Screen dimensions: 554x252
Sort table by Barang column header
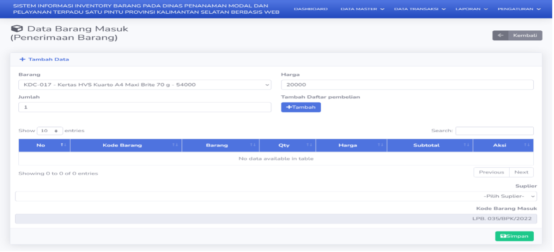[x=221, y=145]
